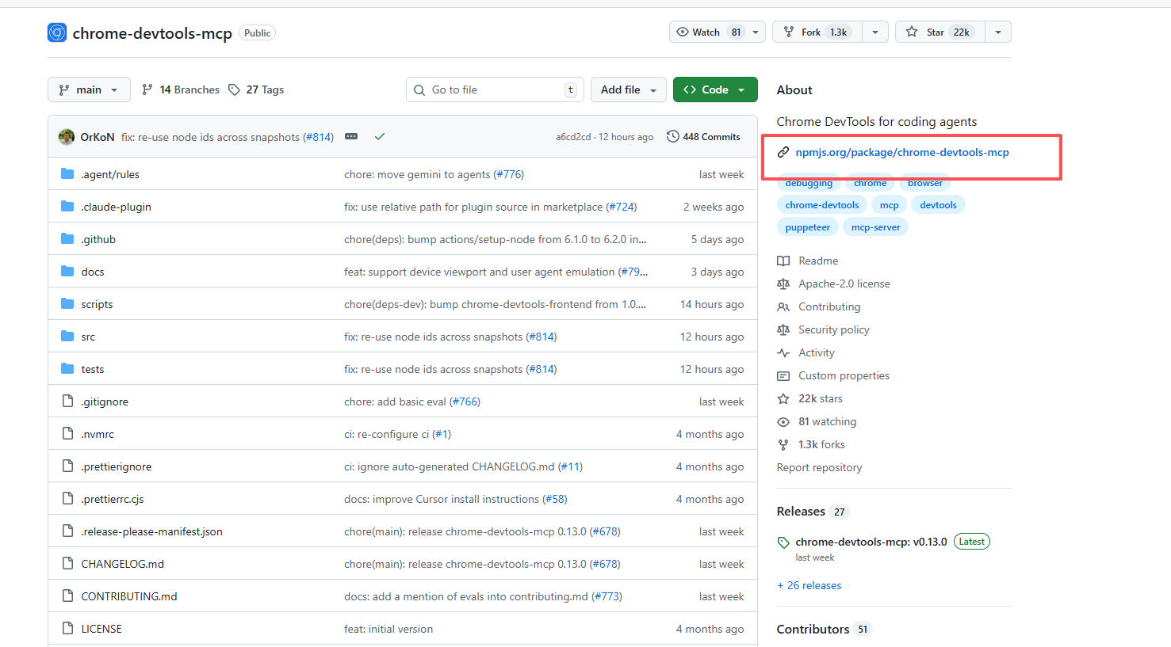Select the puppeteer topic tag

(x=808, y=227)
